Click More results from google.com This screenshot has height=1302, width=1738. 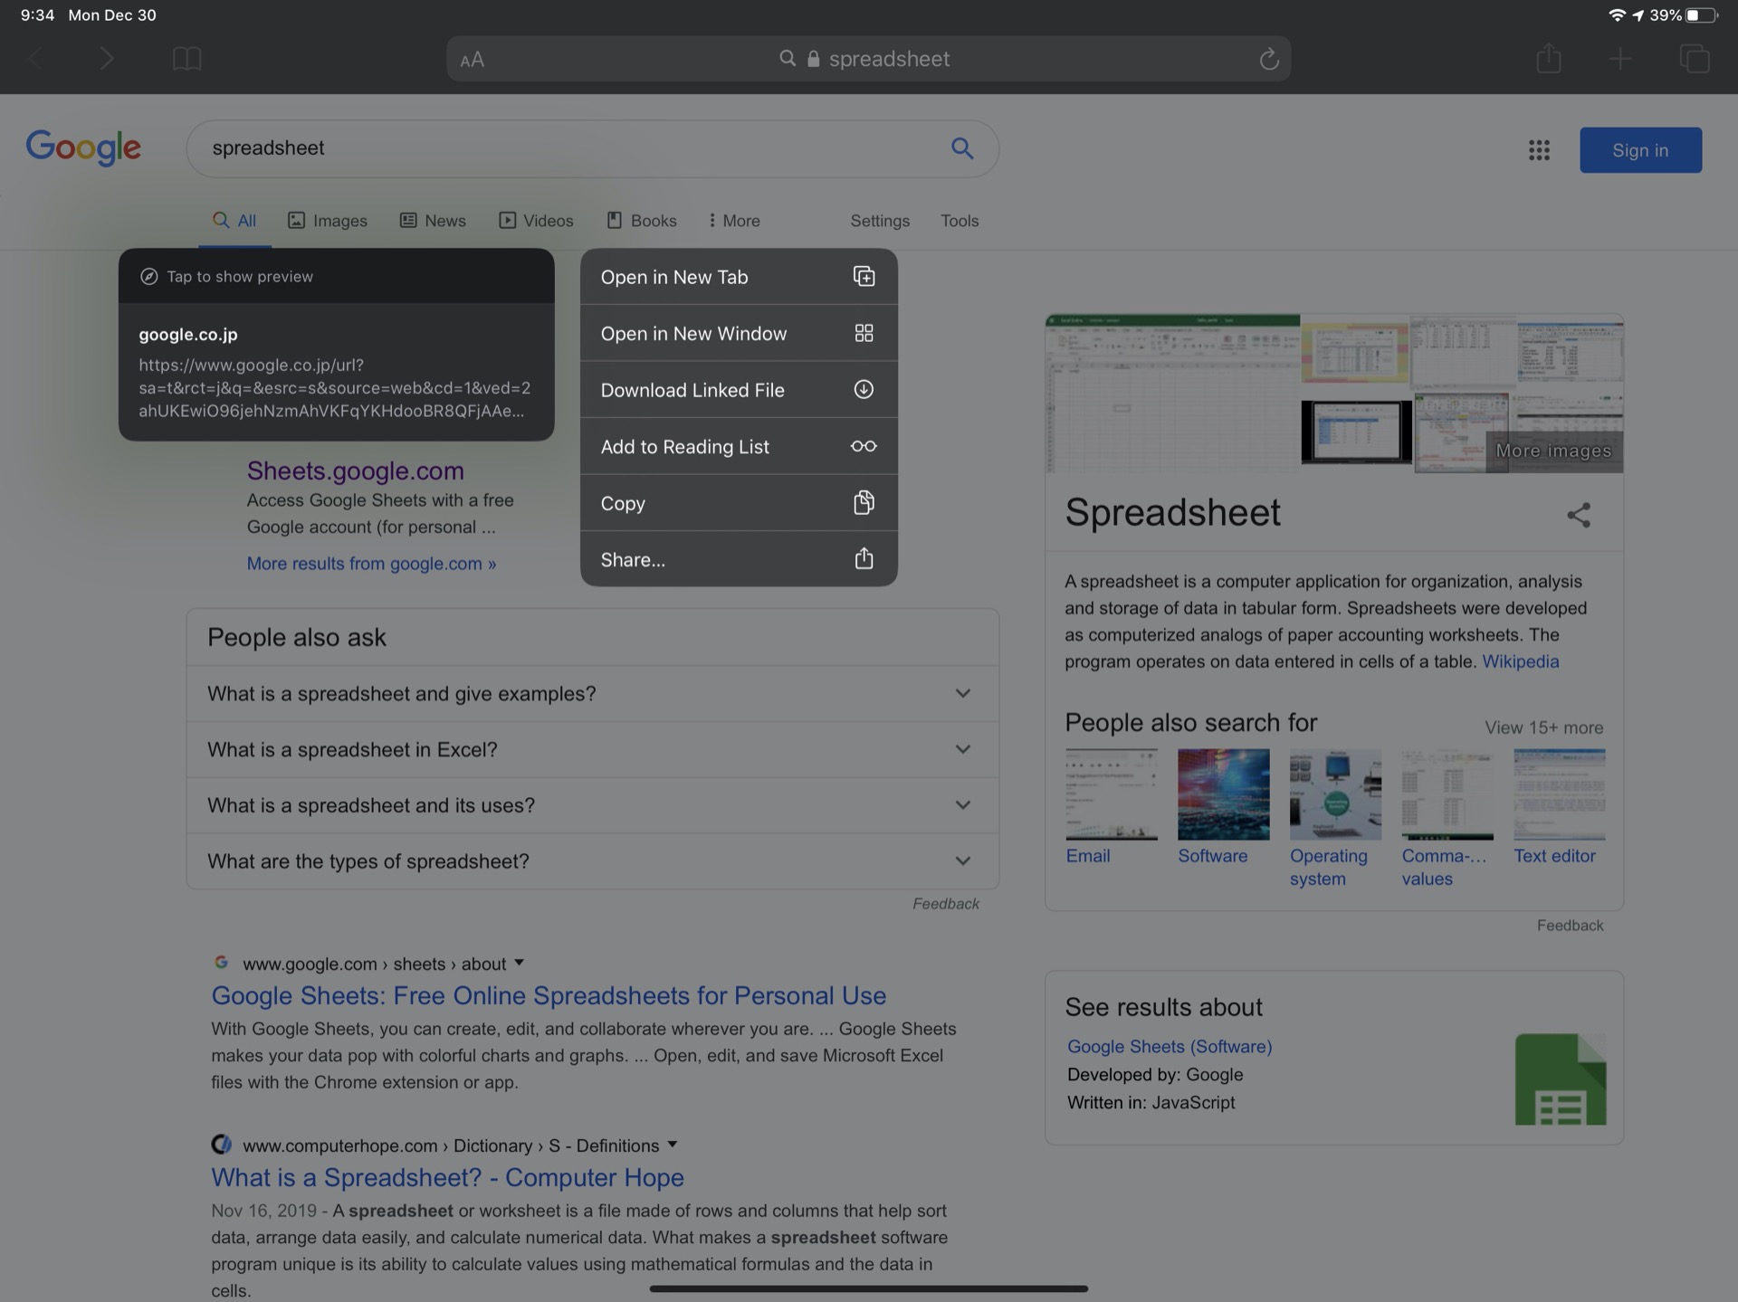[371, 564]
